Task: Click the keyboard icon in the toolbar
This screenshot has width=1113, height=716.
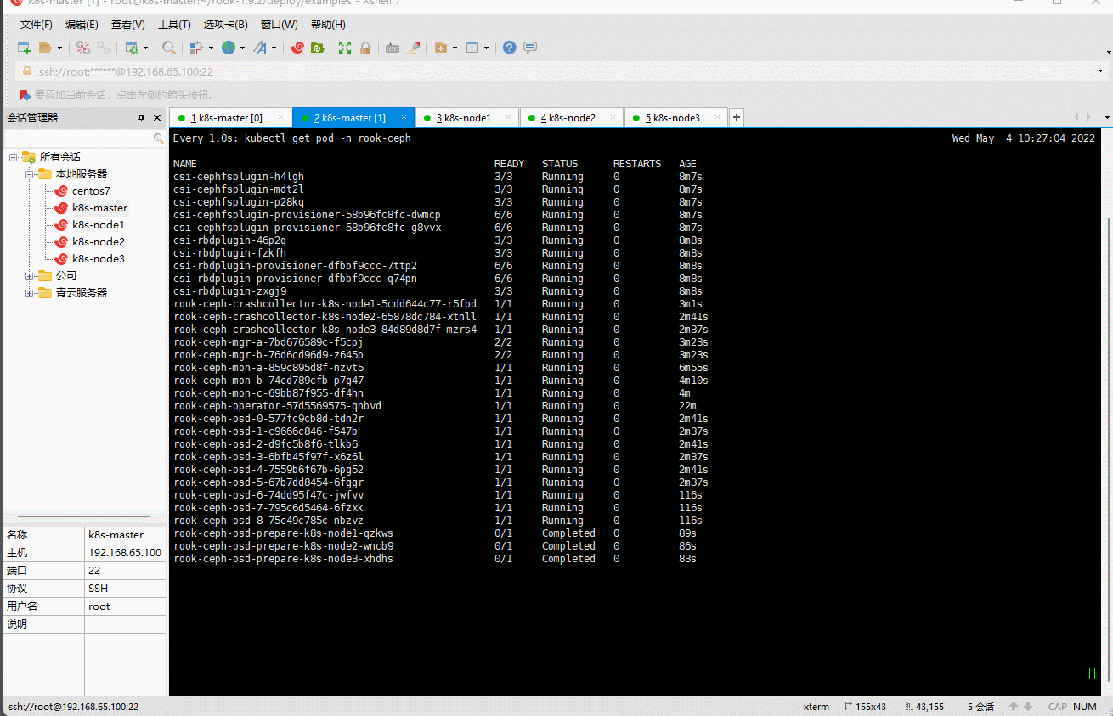Action: (x=393, y=48)
